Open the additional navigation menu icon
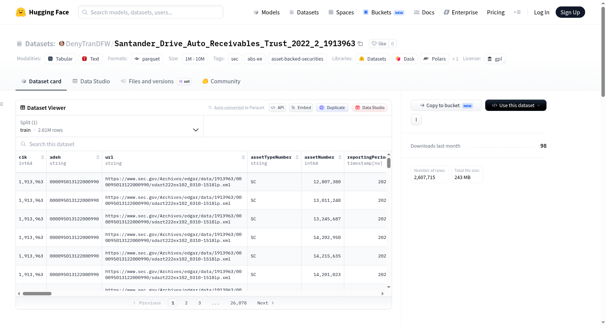The image size is (606, 326). (517, 12)
